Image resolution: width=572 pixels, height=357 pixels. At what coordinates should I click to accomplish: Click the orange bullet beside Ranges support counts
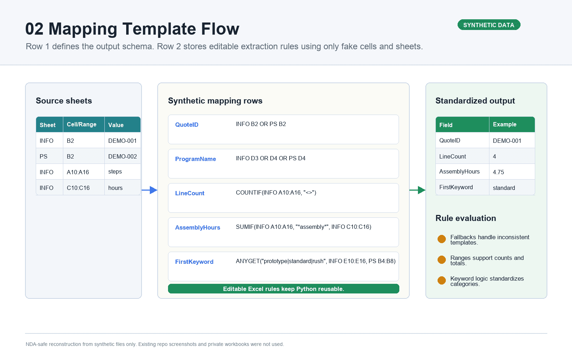(442, 260)
